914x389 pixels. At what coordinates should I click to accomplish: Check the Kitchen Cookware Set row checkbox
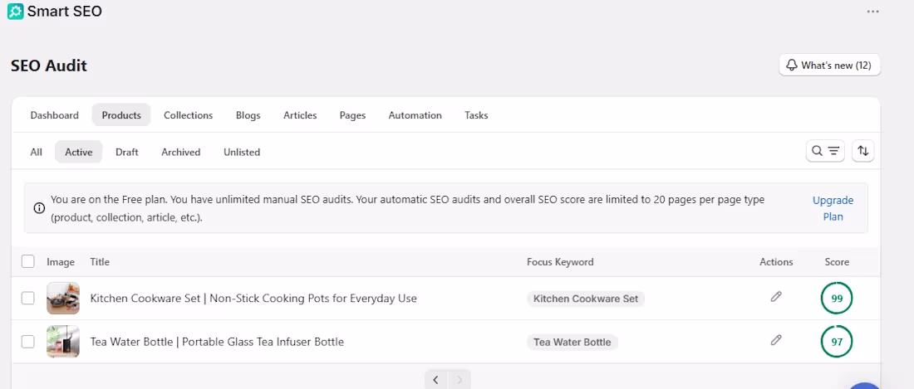28,299
